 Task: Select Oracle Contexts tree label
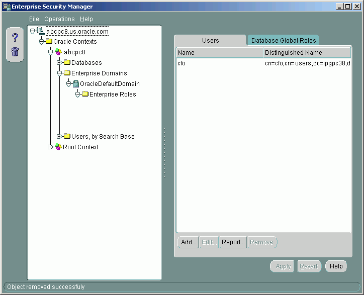coord(75,42)
